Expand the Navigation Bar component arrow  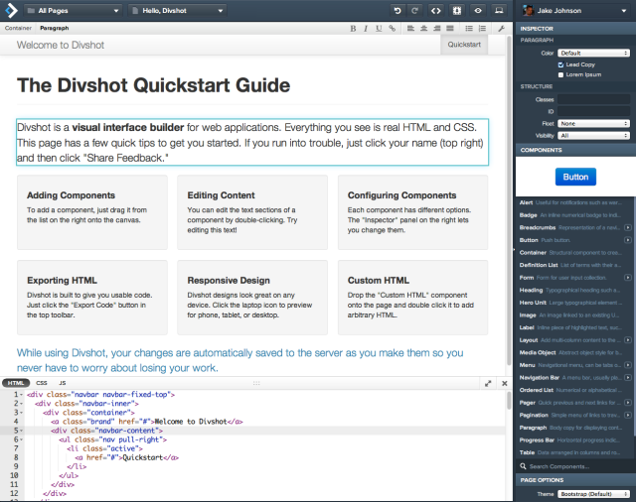627,377
